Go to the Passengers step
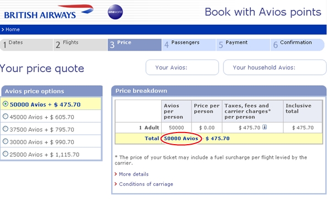 [x=189, y=45]
